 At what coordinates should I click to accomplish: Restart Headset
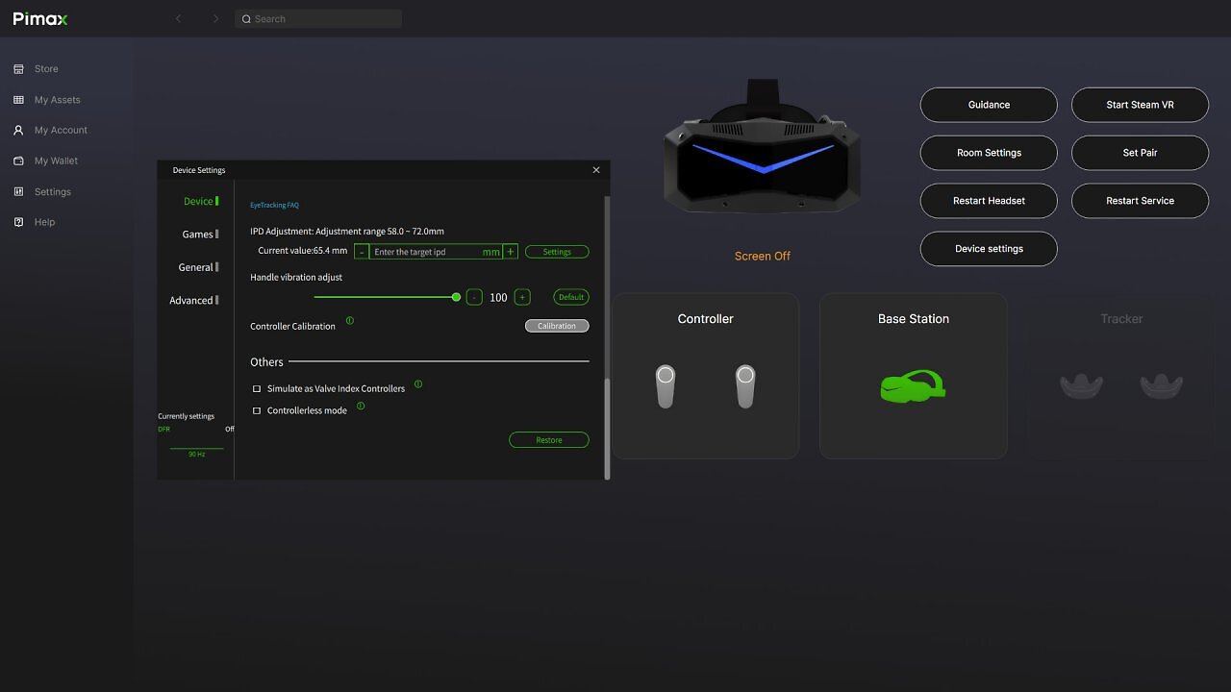click(x=989, y=201)
